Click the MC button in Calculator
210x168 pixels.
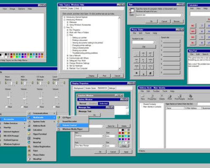pyautogui.click(x=193, y=26)
